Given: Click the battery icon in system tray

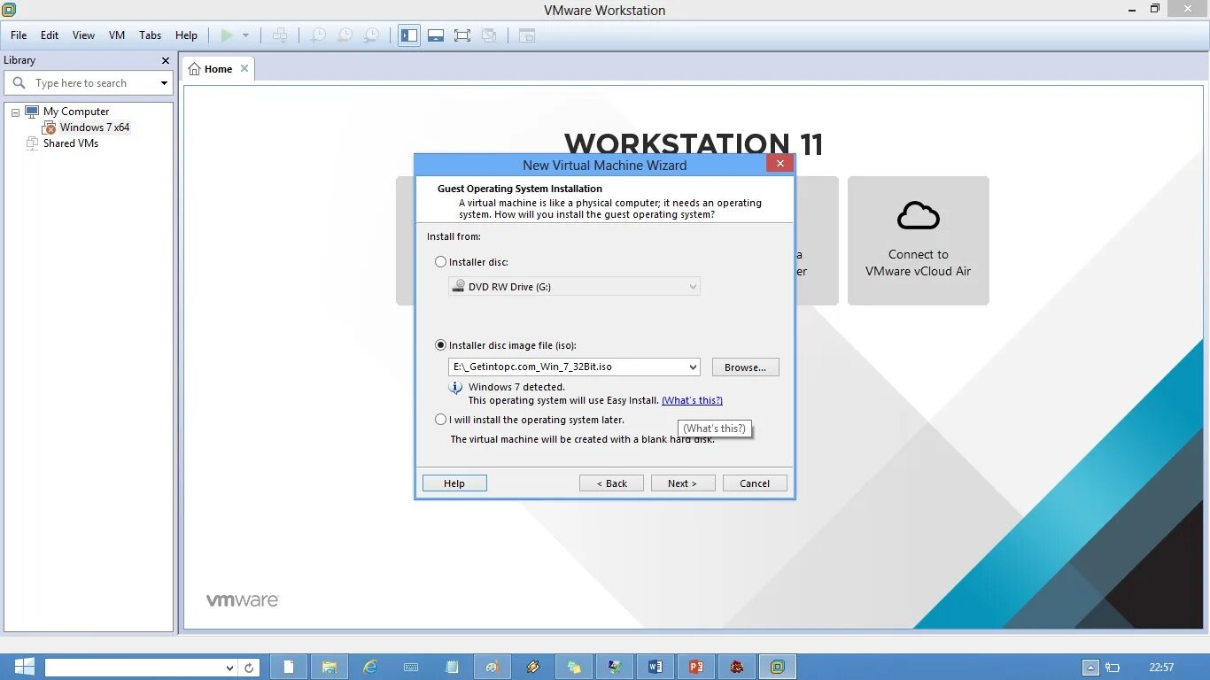Looking at the screenshot, I should 1113,668.
